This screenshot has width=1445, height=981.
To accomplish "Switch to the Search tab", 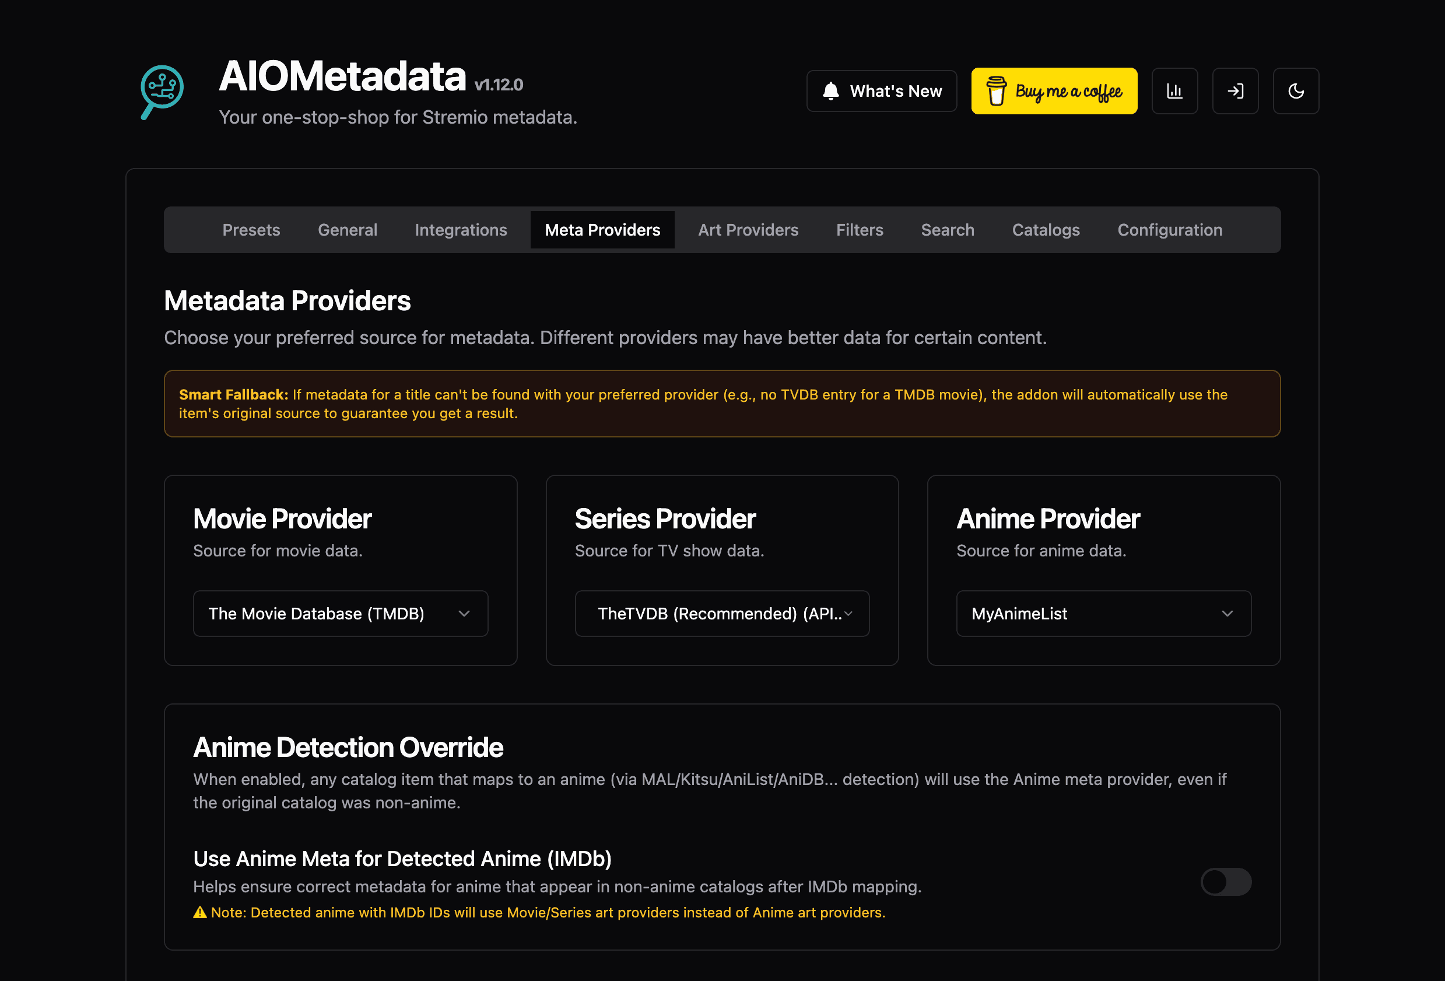I will 947,230.
